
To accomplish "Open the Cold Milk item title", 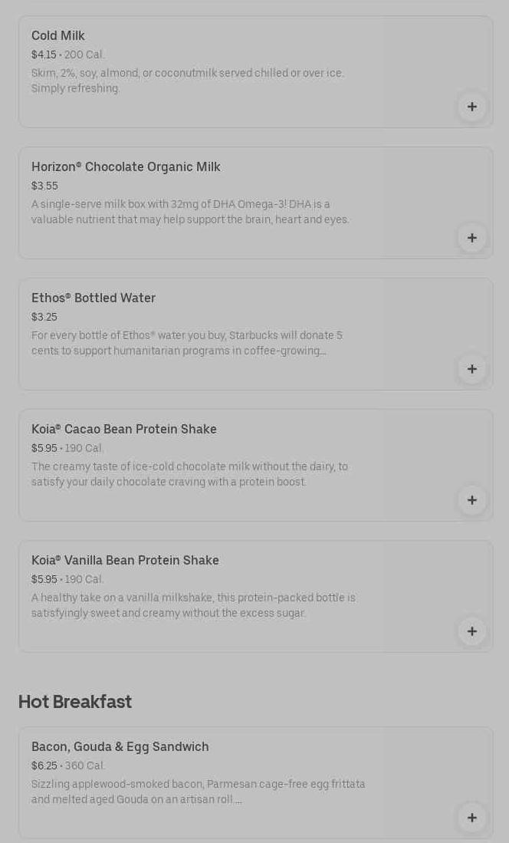I will (x=58, y=36).
